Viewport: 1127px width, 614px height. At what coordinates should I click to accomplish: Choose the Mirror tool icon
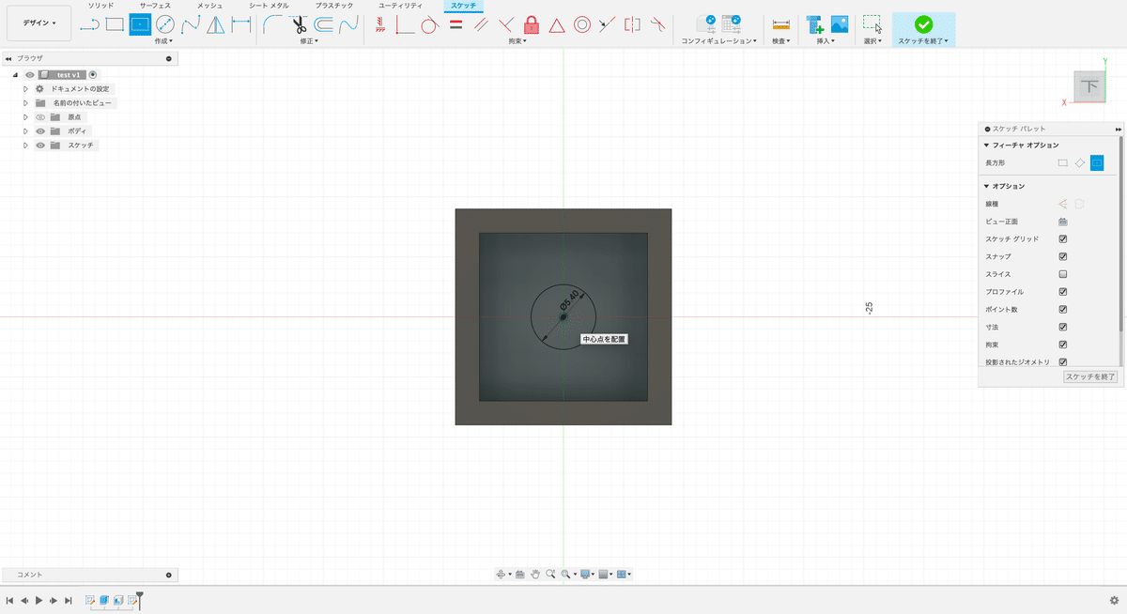click(216, 24)
